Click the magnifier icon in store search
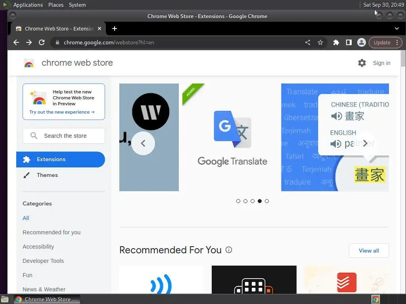The width and height of the screenshot is (406, 304). [x=34, y=136]
